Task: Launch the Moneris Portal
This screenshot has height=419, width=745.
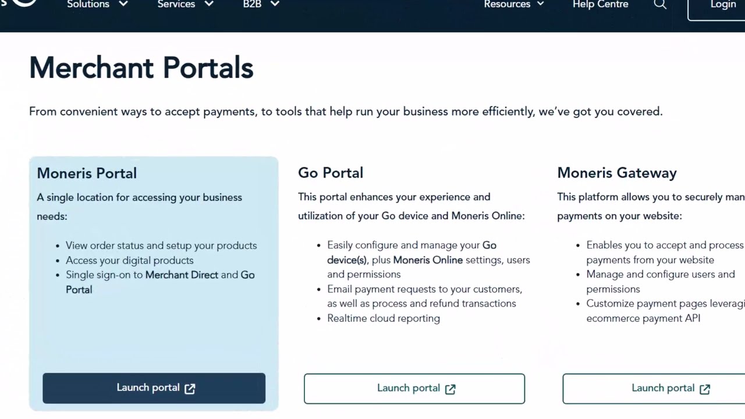Action: point(154,388)
